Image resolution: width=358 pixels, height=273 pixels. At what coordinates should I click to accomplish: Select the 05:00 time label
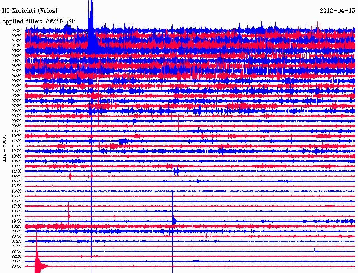point(16,81)
